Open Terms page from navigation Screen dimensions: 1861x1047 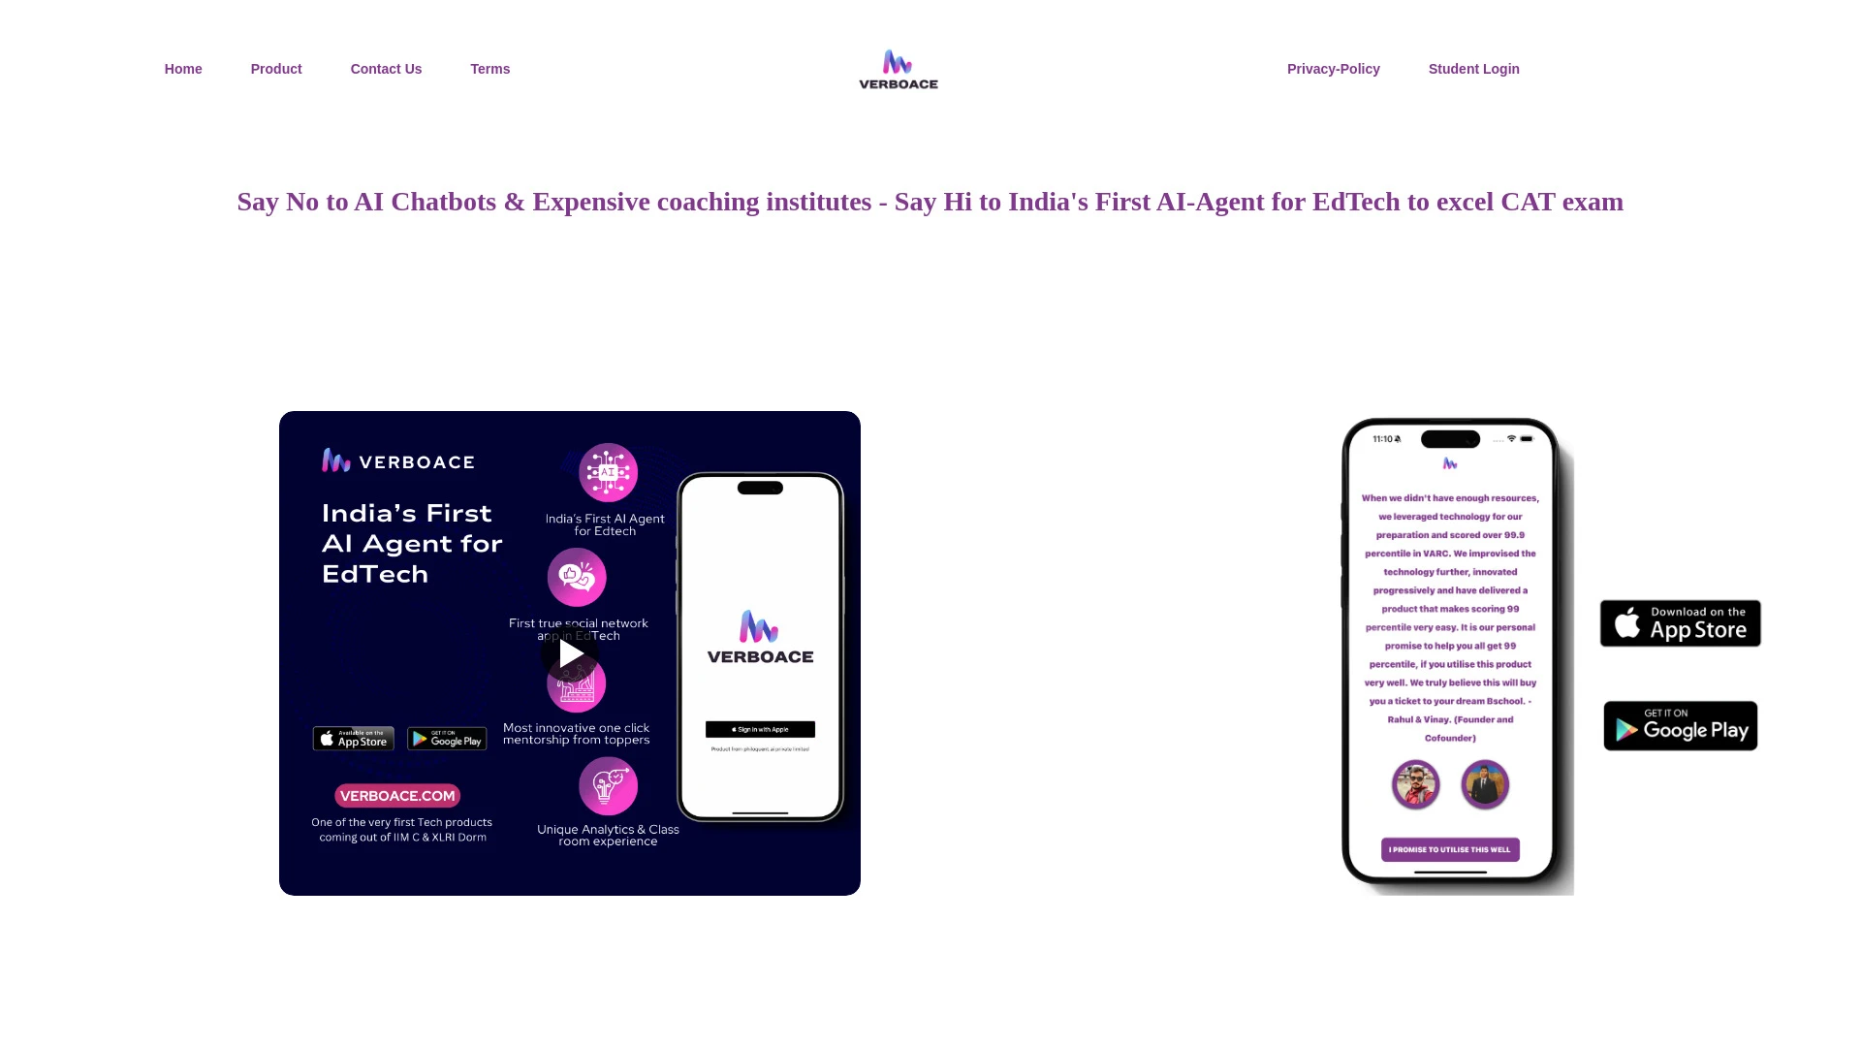pos(489,68)
